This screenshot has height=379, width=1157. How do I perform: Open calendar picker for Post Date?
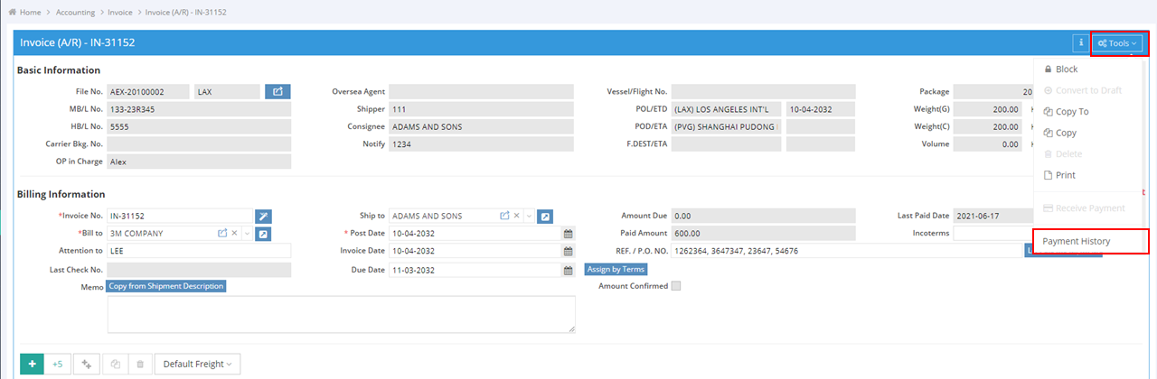click(x=568, y=234)
